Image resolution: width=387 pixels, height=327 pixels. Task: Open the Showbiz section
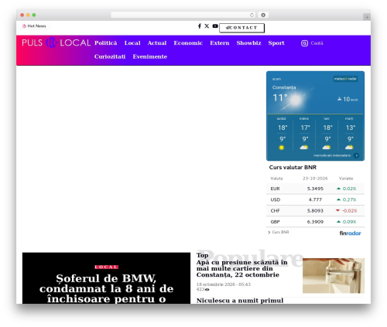[x=248, y=43]
